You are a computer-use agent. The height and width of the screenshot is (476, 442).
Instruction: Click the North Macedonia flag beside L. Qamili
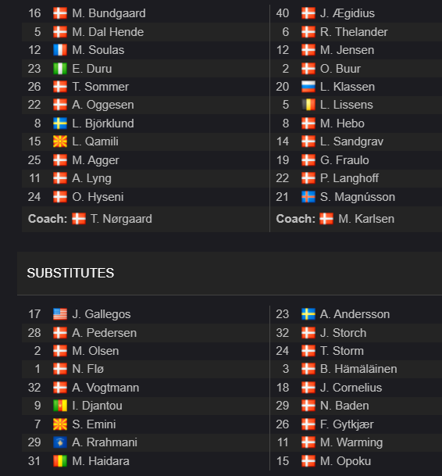pos(60,141)
